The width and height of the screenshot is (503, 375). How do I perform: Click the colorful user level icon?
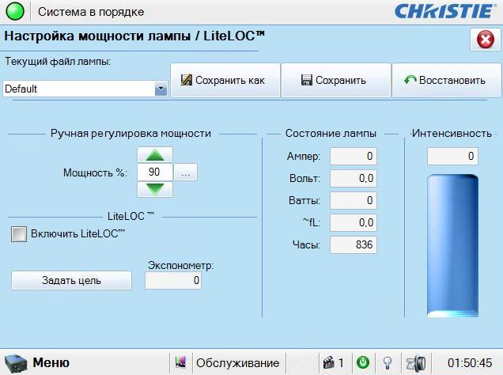pyautogui.click(x=181, y=362)
